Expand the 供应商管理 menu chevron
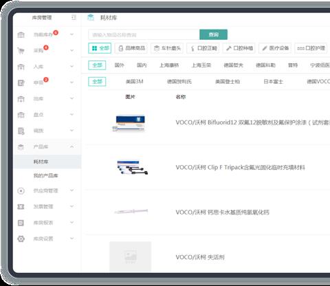This screenshot has width=330, height=286. [x=71, y=190]
